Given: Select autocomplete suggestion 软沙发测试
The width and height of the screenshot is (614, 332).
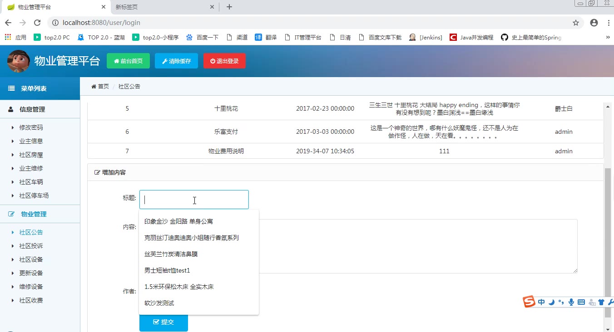Looking at the screenshot, I should [159, 303].
